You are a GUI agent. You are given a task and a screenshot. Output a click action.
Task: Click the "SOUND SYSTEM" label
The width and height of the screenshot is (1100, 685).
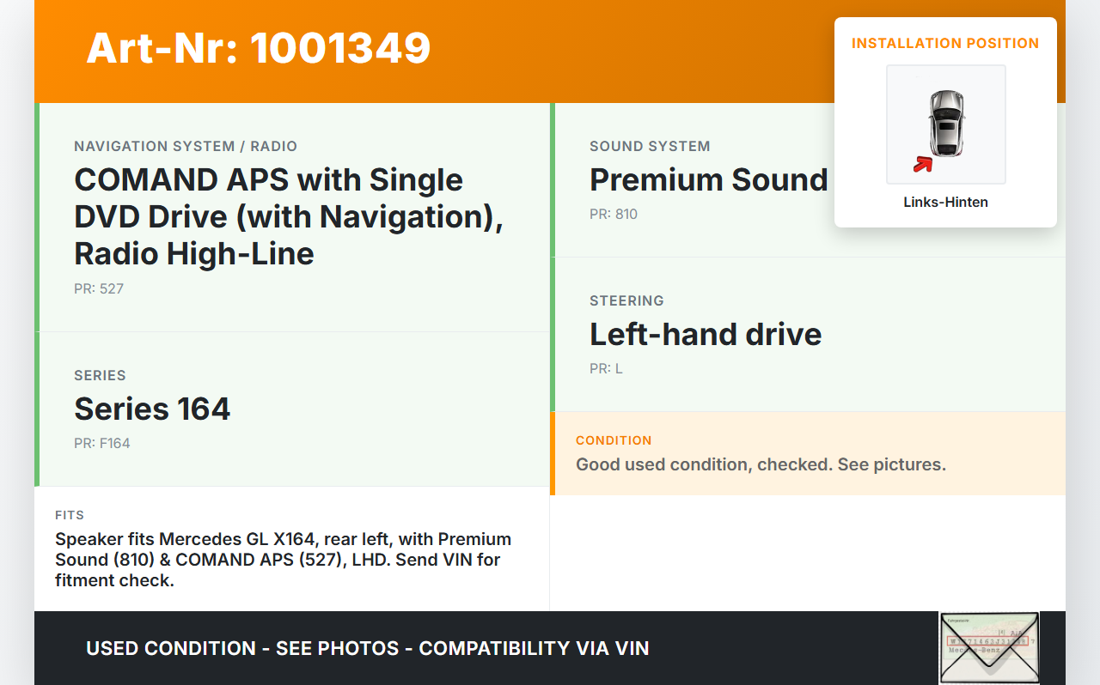click(x=650, y=146)
